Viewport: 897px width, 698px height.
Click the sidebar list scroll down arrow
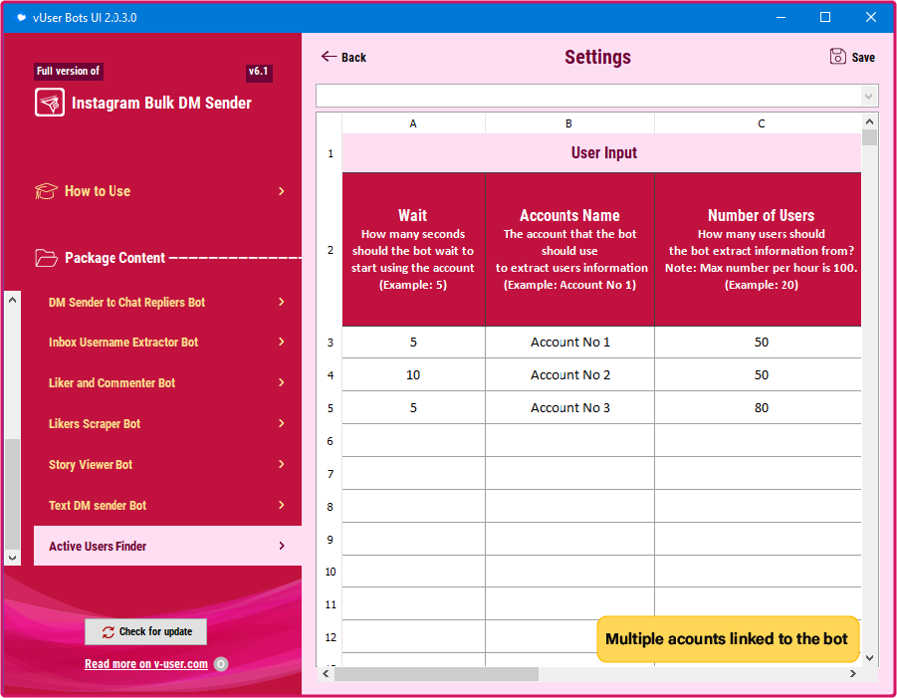tap(13, 558)
